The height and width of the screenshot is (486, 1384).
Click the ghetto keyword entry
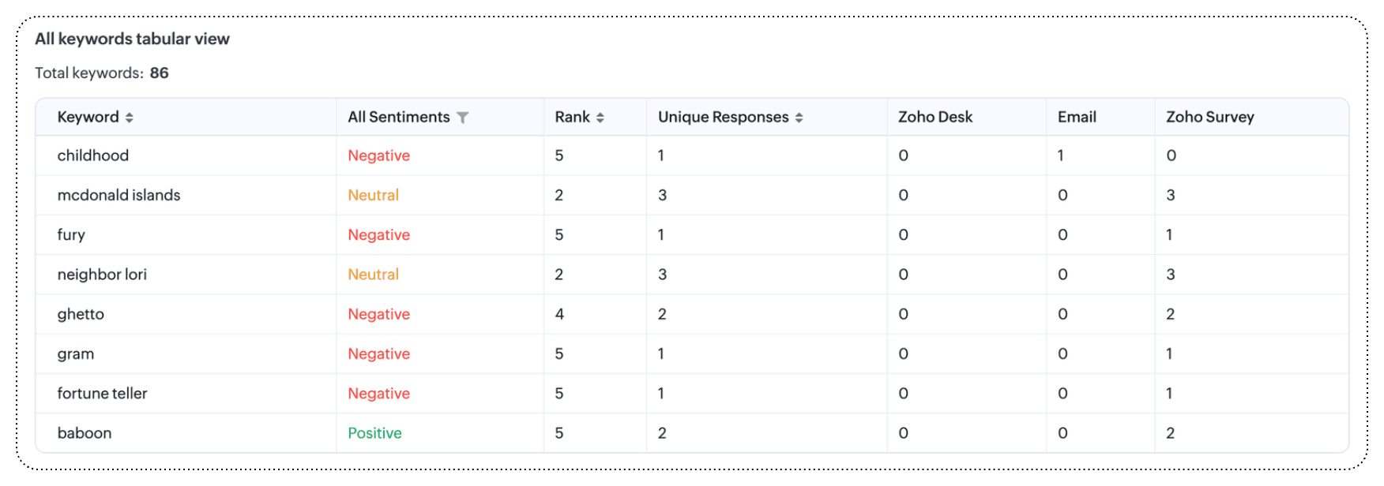point(81,314)
